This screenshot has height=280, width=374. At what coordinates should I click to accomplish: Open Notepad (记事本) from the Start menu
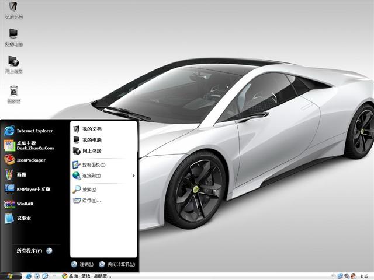(x=18, y=218)
